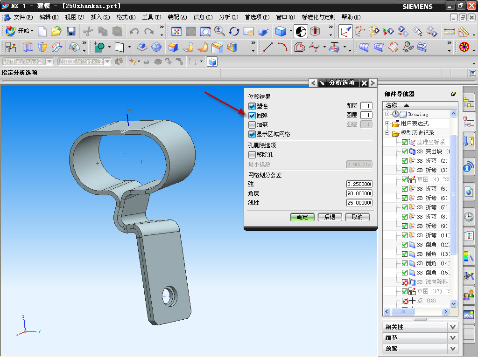Click the cut scissors icon
This screenshot has height=357, width=478.
[x=88, y=31]
